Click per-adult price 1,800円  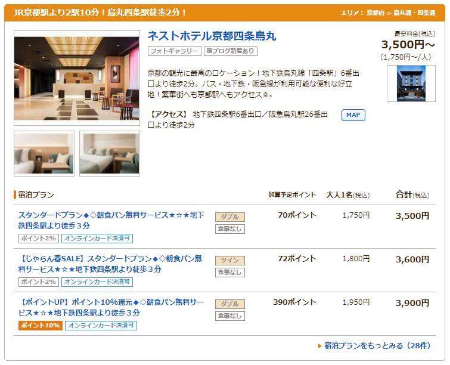356,258
